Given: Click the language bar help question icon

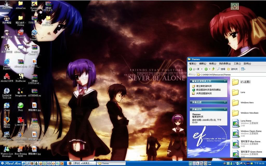Looking at the screenshot, I should (x=206, y=163).
